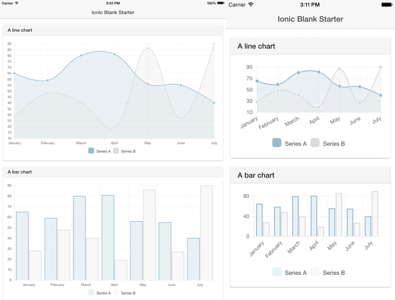Screen dimensions: 395x300
Task: Click the Series A color swatch in right bar chart
Action: click(277, 272)
